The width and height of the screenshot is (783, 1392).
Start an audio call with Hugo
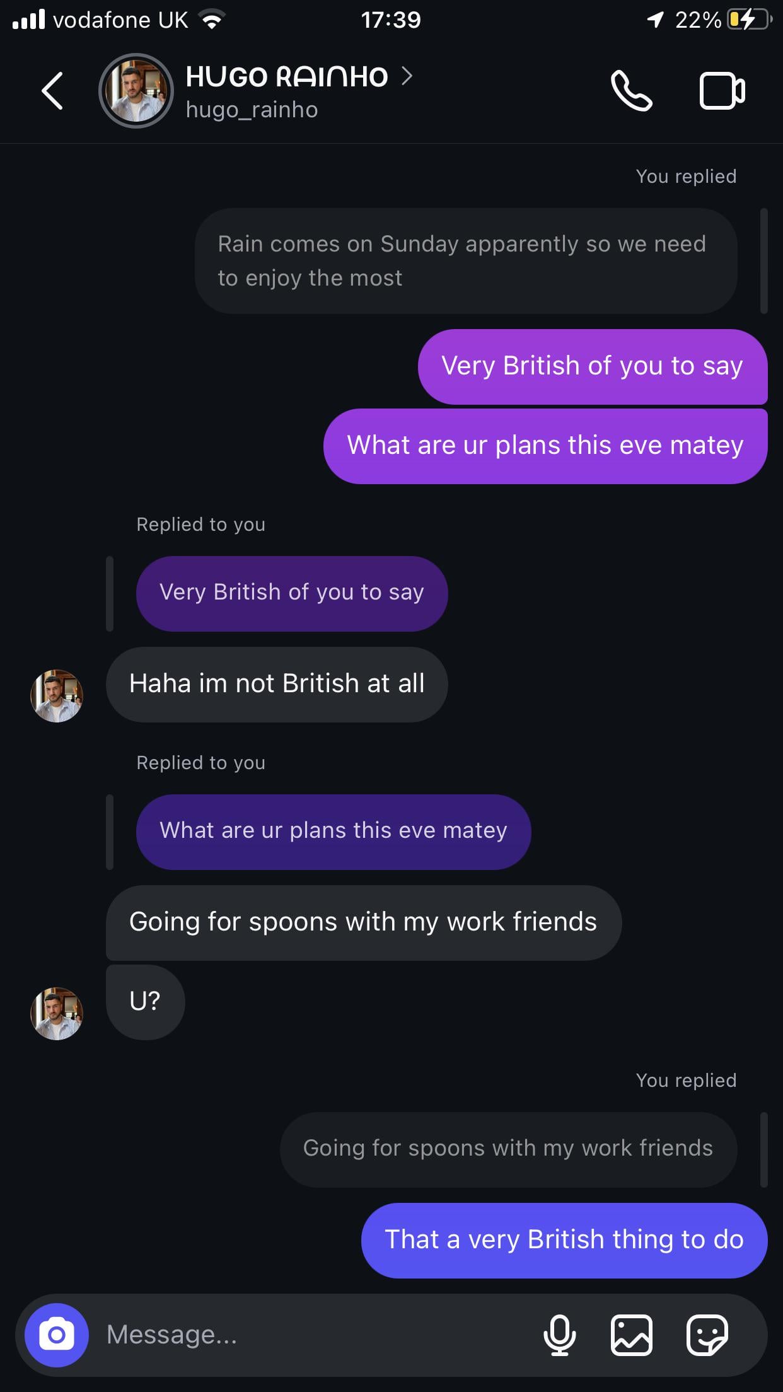[x=631, y=91]
